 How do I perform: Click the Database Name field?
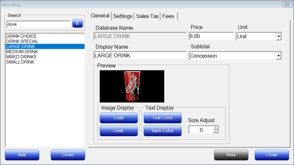tap(140, 36)
